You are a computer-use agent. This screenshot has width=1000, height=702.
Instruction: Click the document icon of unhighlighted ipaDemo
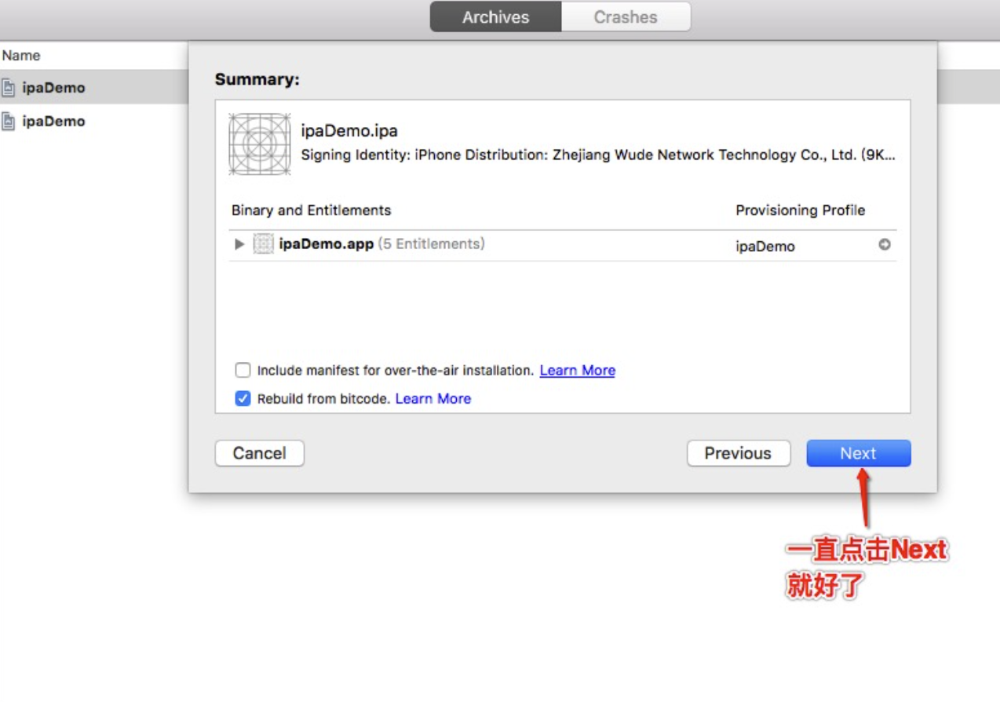8,122
